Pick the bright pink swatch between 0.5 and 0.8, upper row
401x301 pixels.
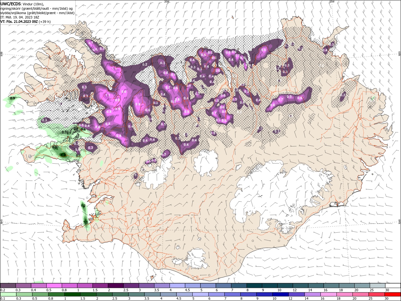54,286
